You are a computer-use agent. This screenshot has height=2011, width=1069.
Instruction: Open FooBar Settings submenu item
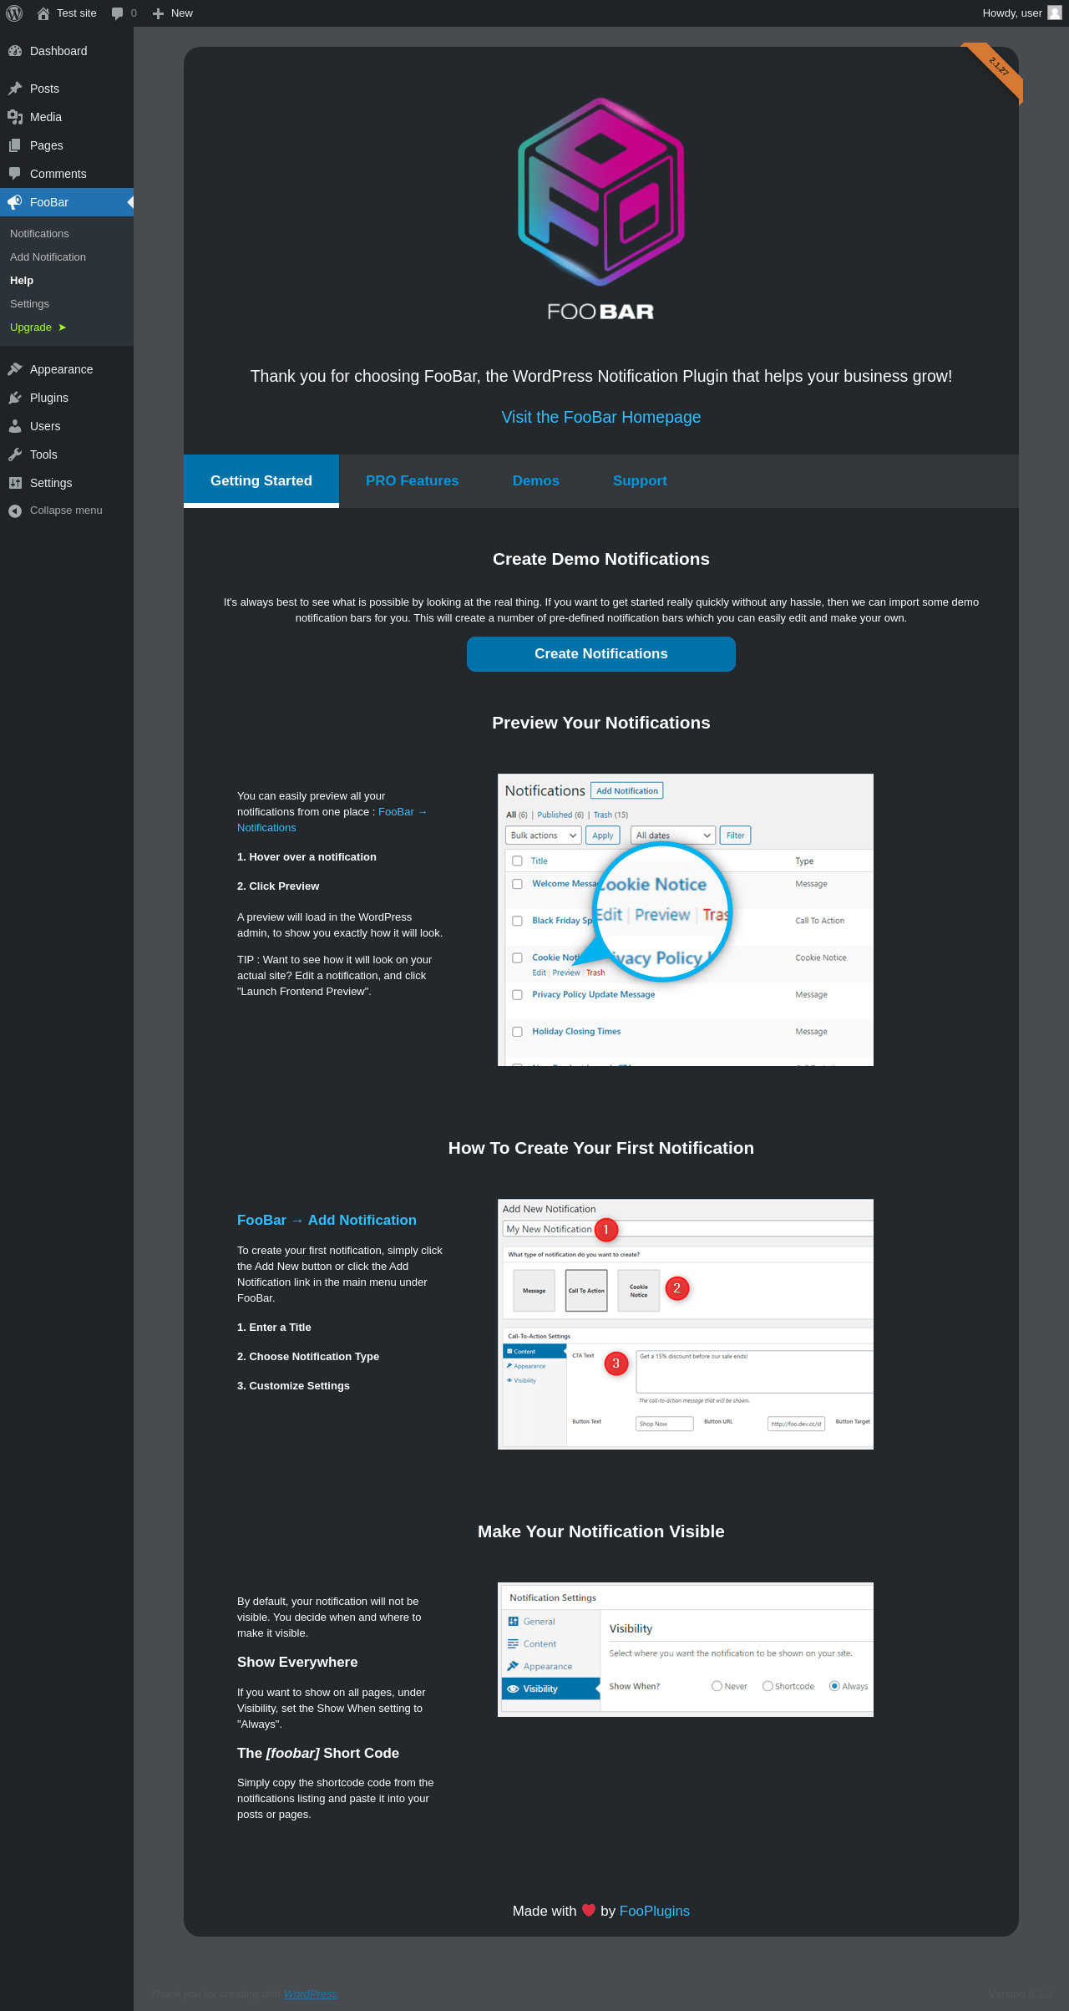(x=29, y=304)
